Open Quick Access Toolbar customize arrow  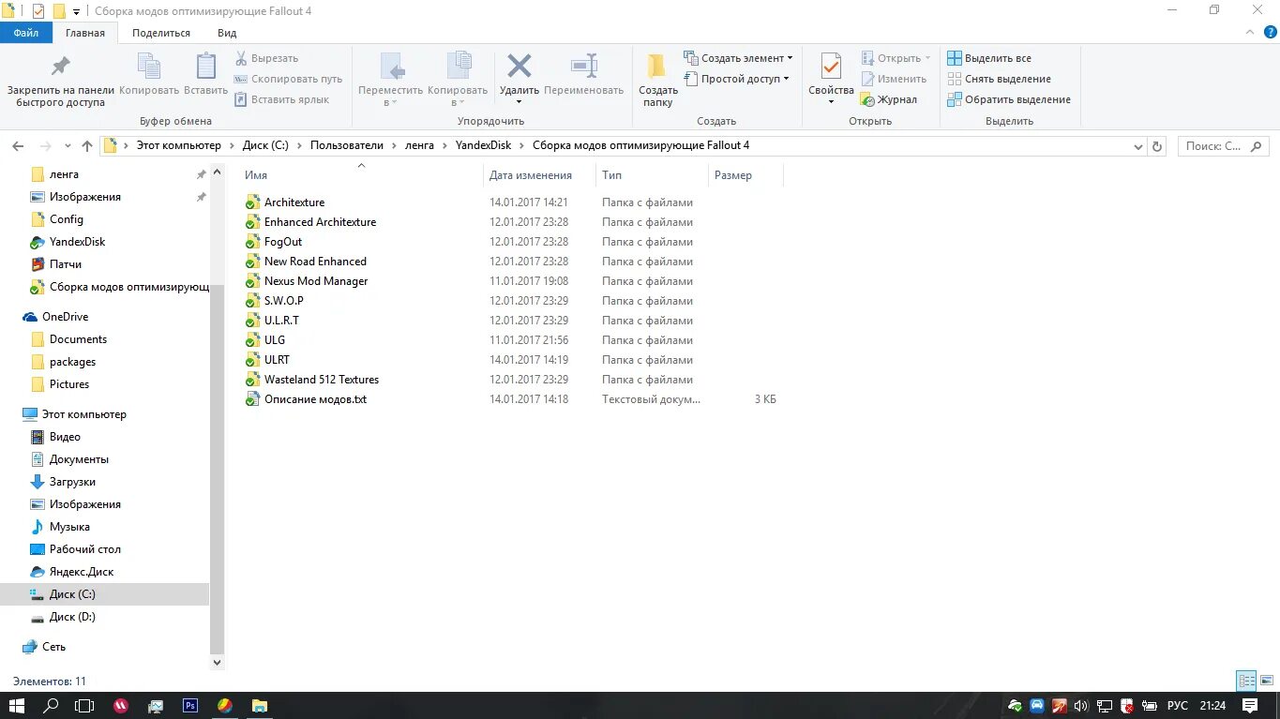coord(76,11)
